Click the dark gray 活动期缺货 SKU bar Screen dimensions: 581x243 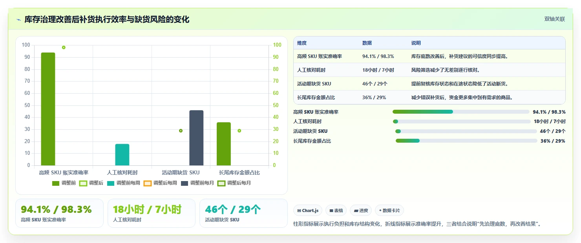(196, 138)
